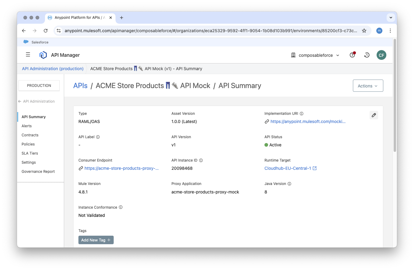Viewport: 414px width, 270px height.
Task: Reload the page
Action: click(46, 31)
